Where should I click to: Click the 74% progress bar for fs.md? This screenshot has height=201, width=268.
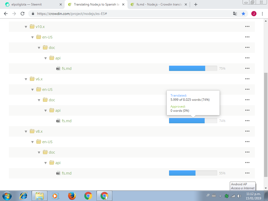[x=193, y=121]
